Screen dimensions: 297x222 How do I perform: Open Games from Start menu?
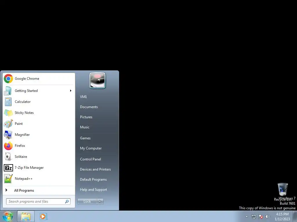tap(85, 138)
